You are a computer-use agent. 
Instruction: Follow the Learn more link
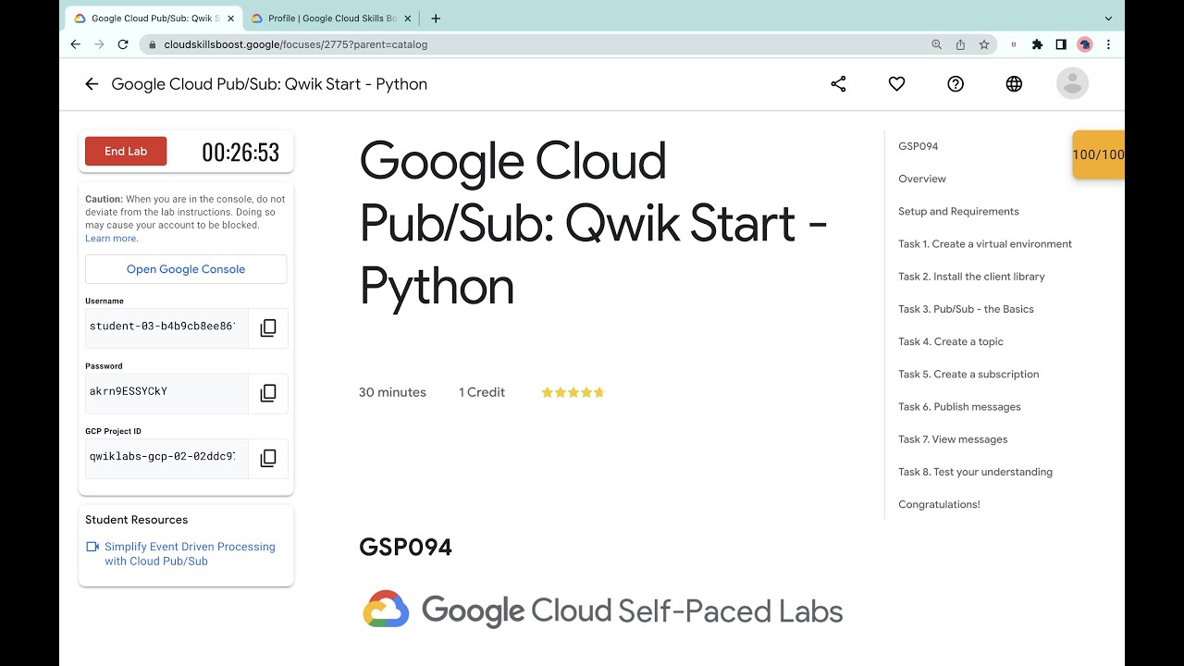tap(112, 239)
